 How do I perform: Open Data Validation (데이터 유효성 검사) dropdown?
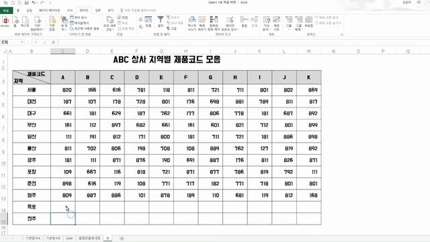point(230,24)
